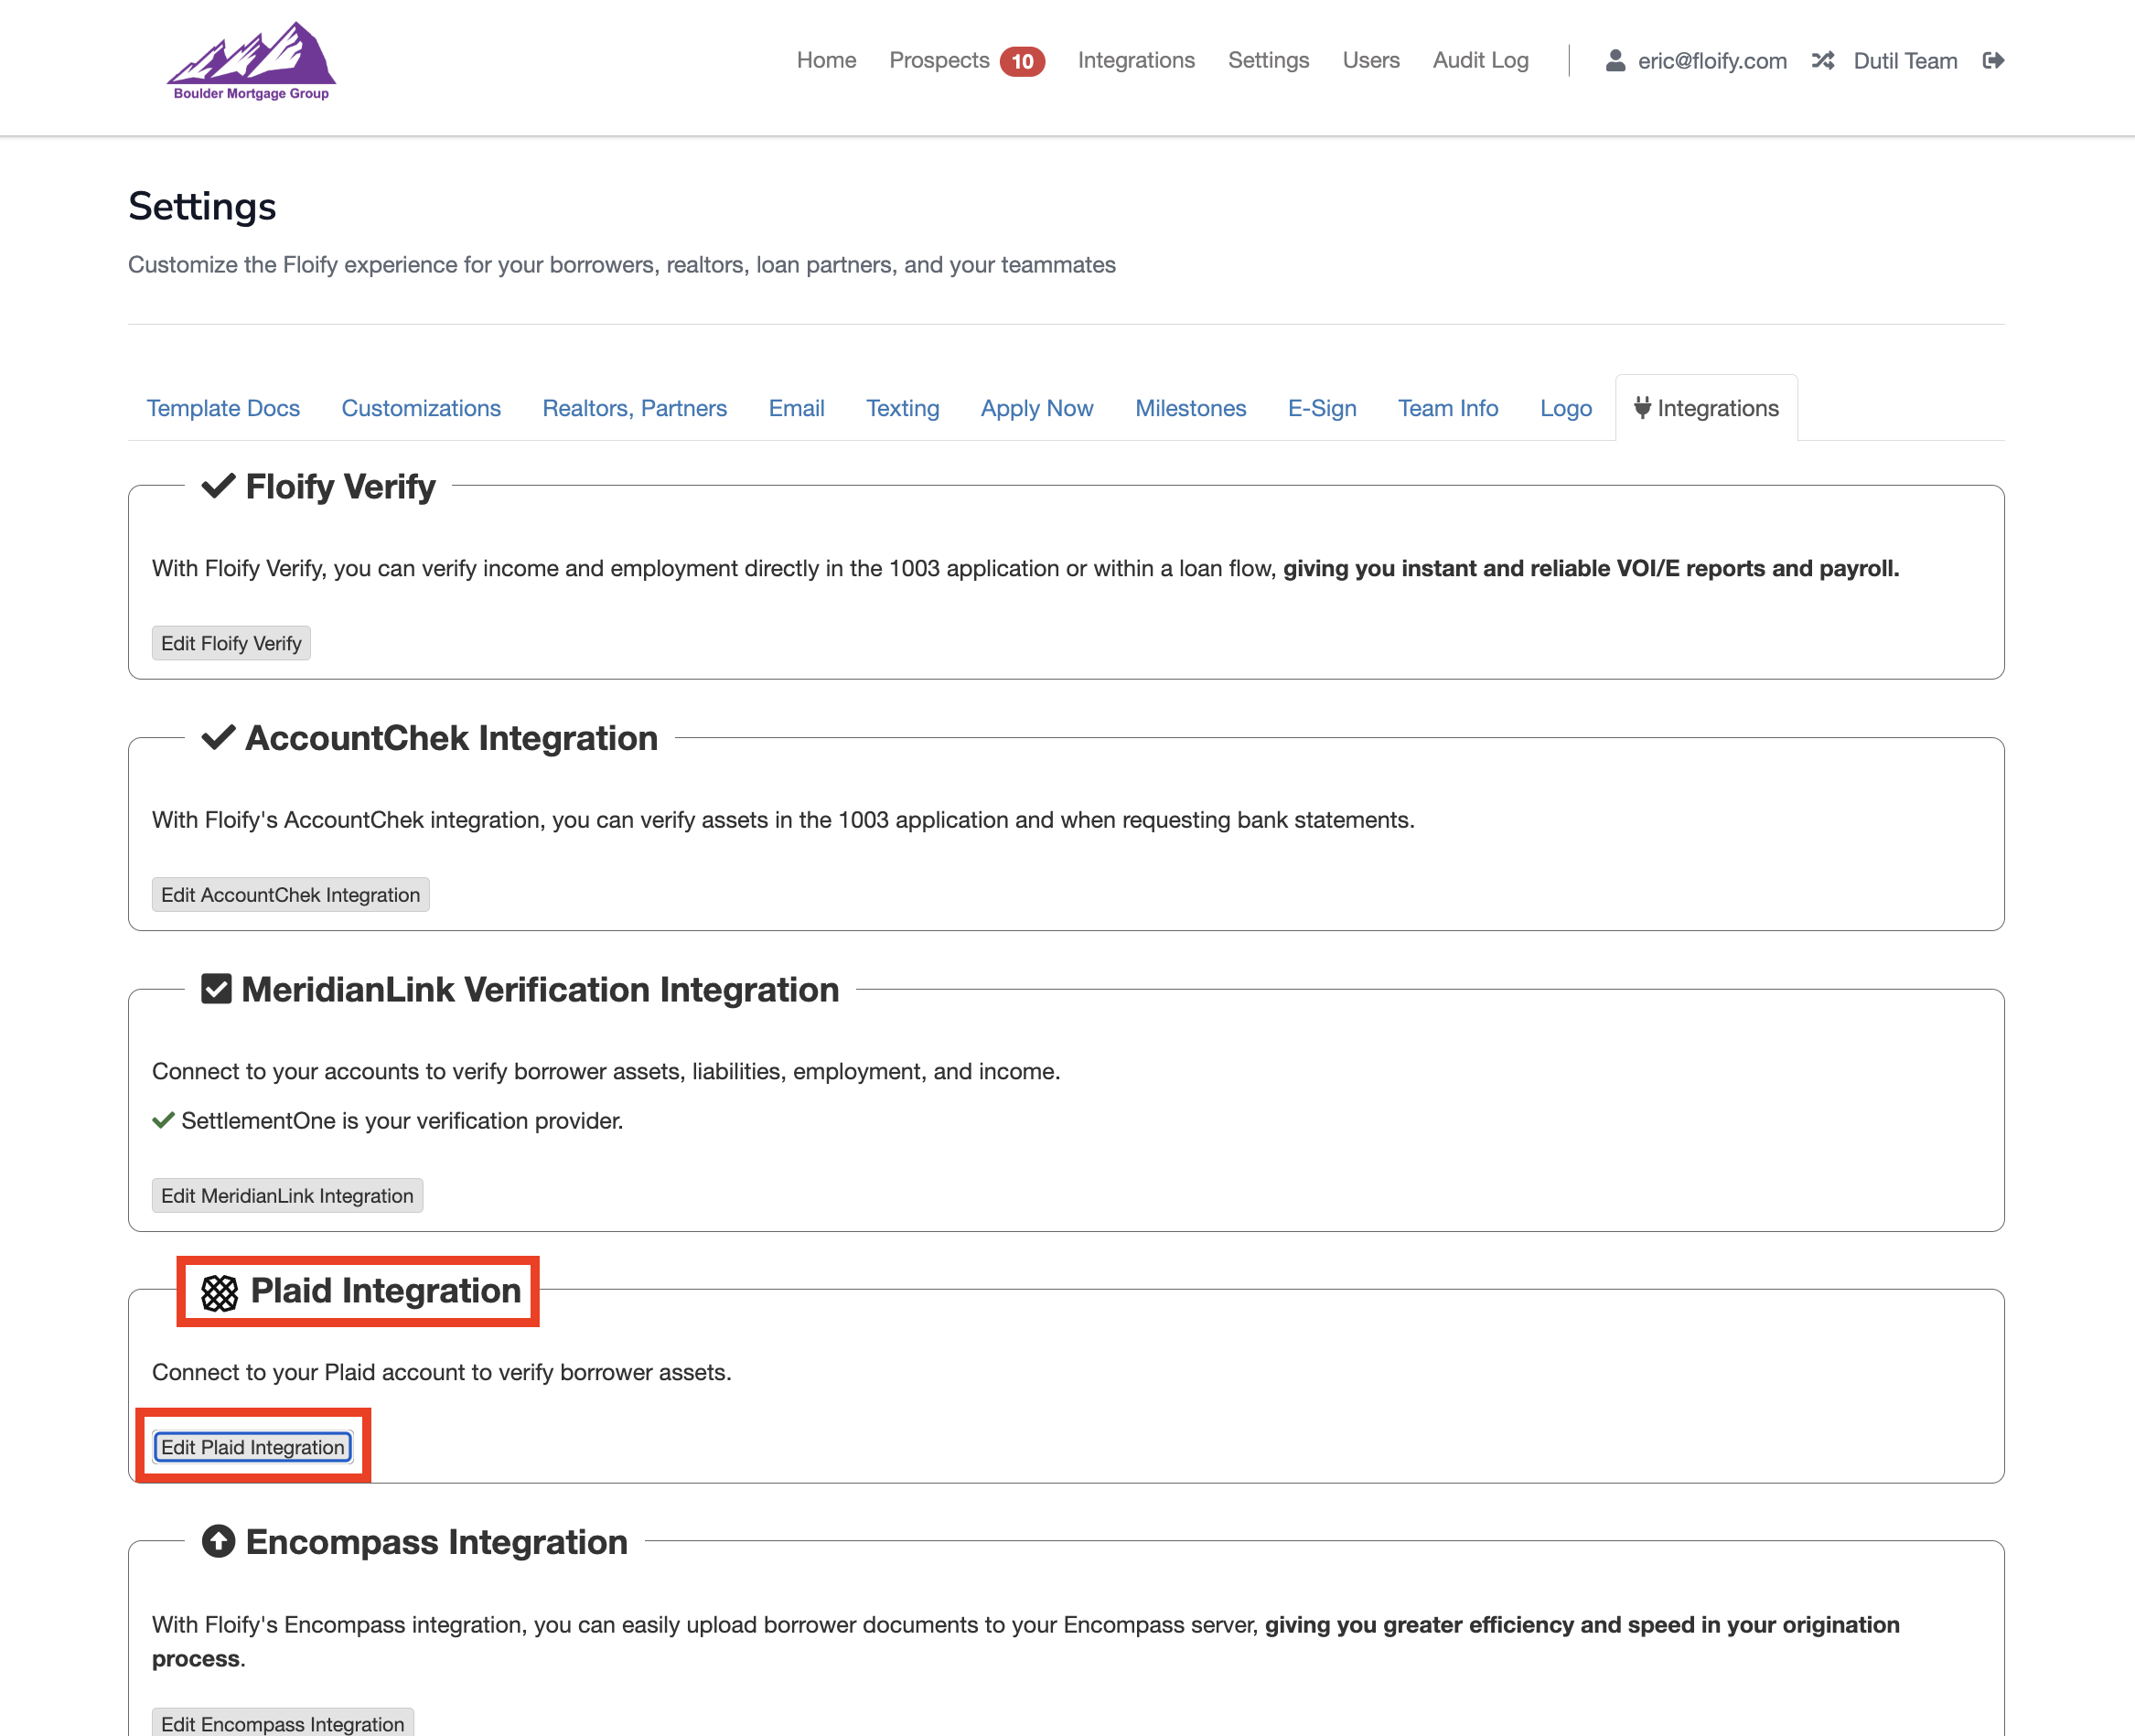Go to the E-Sign settings tab
This screenshot has width=2135, height=1736.
click(1321, 408)
